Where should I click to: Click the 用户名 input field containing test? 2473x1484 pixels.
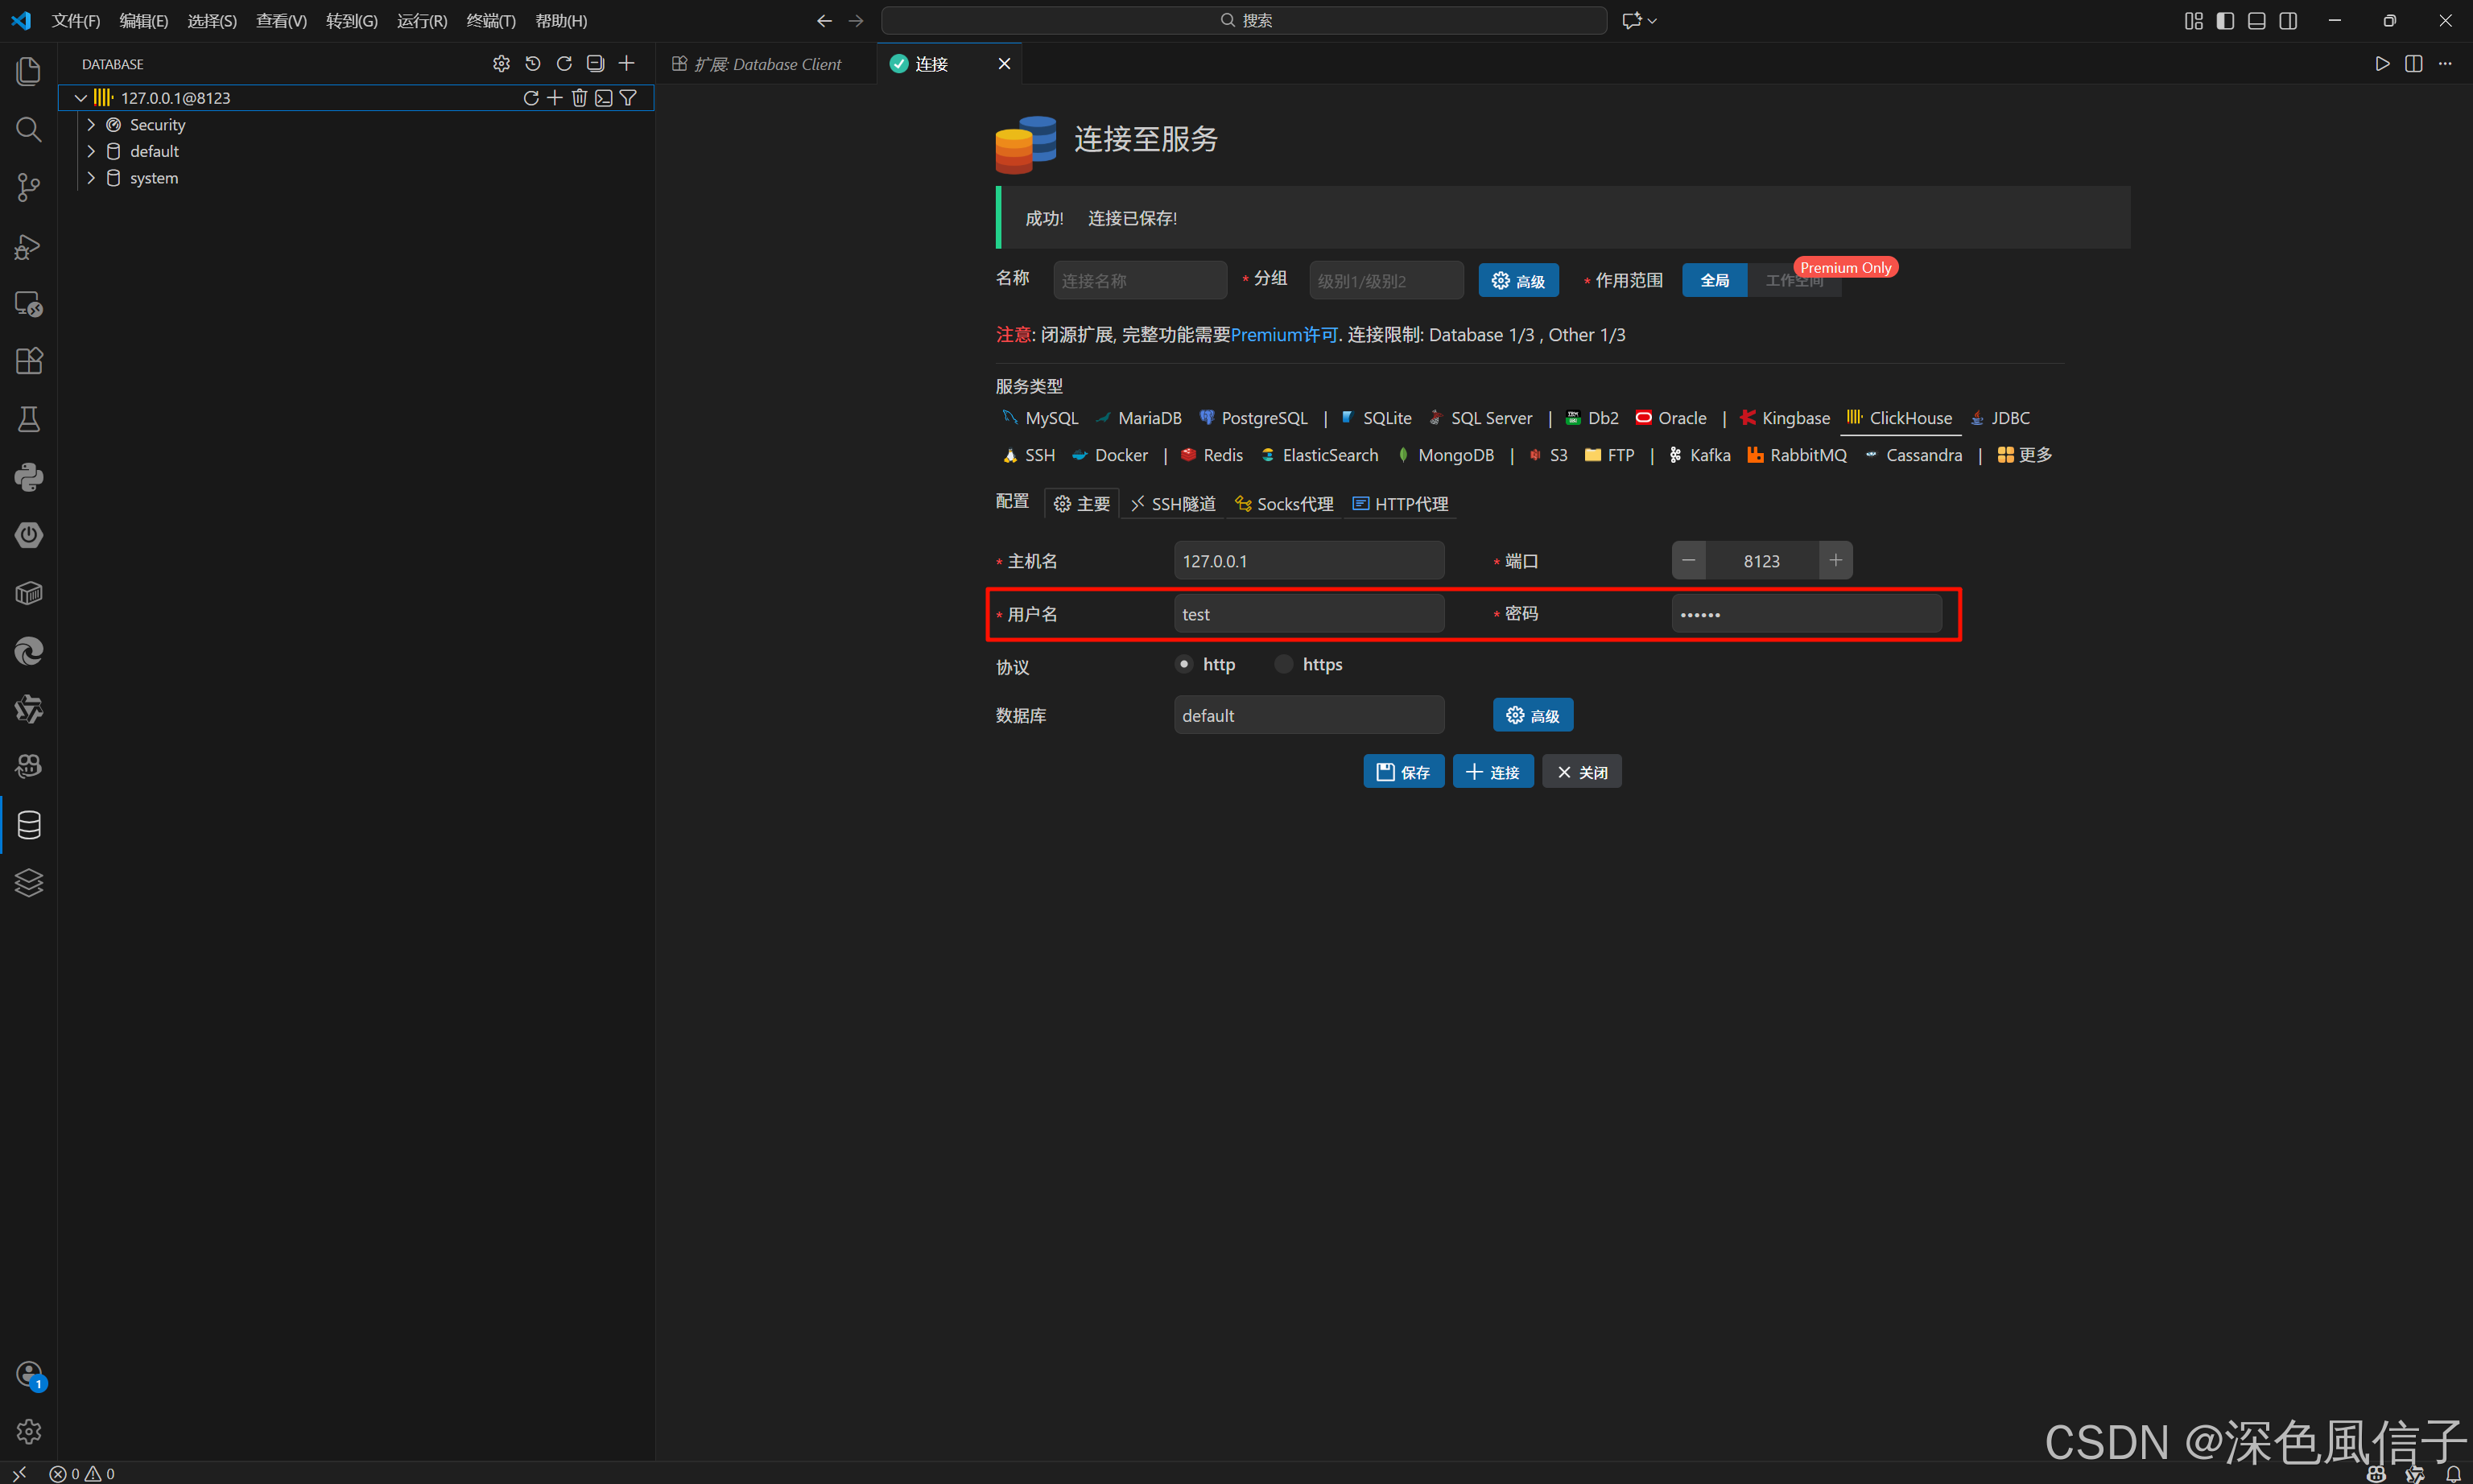coord(1308,614)
